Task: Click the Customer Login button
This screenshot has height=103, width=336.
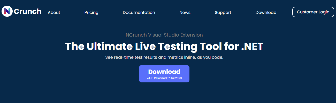Action: pos(313,12)
